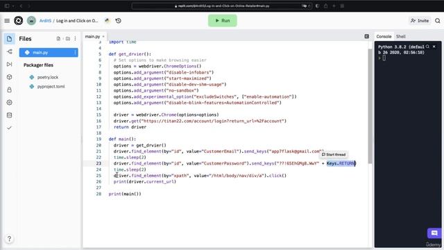Click the 'def get_drvier():' line

[130, 54]
